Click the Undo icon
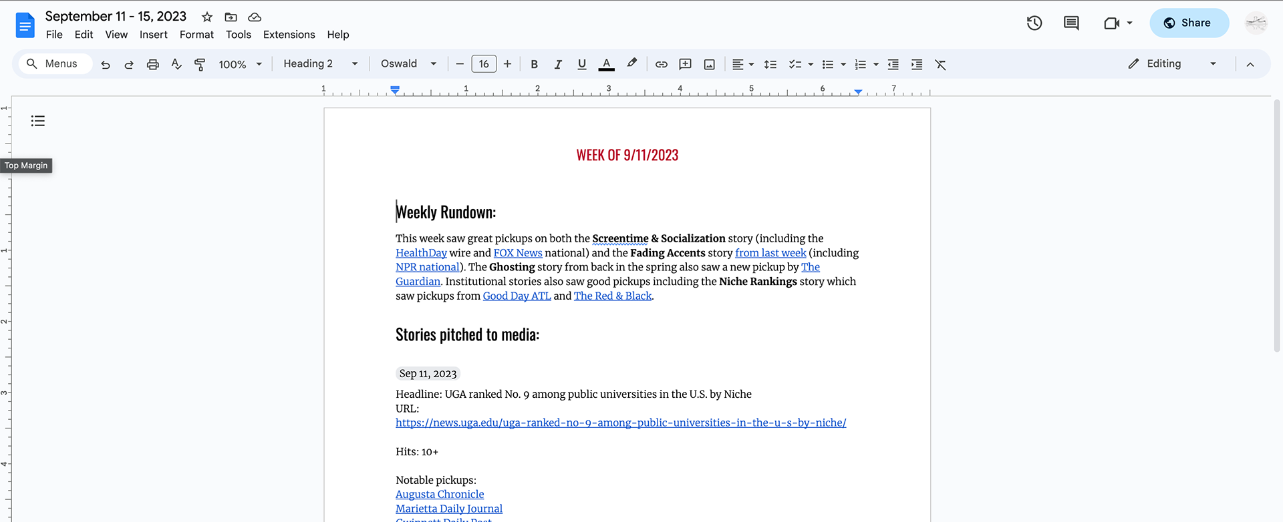 [x=106, y=64]
